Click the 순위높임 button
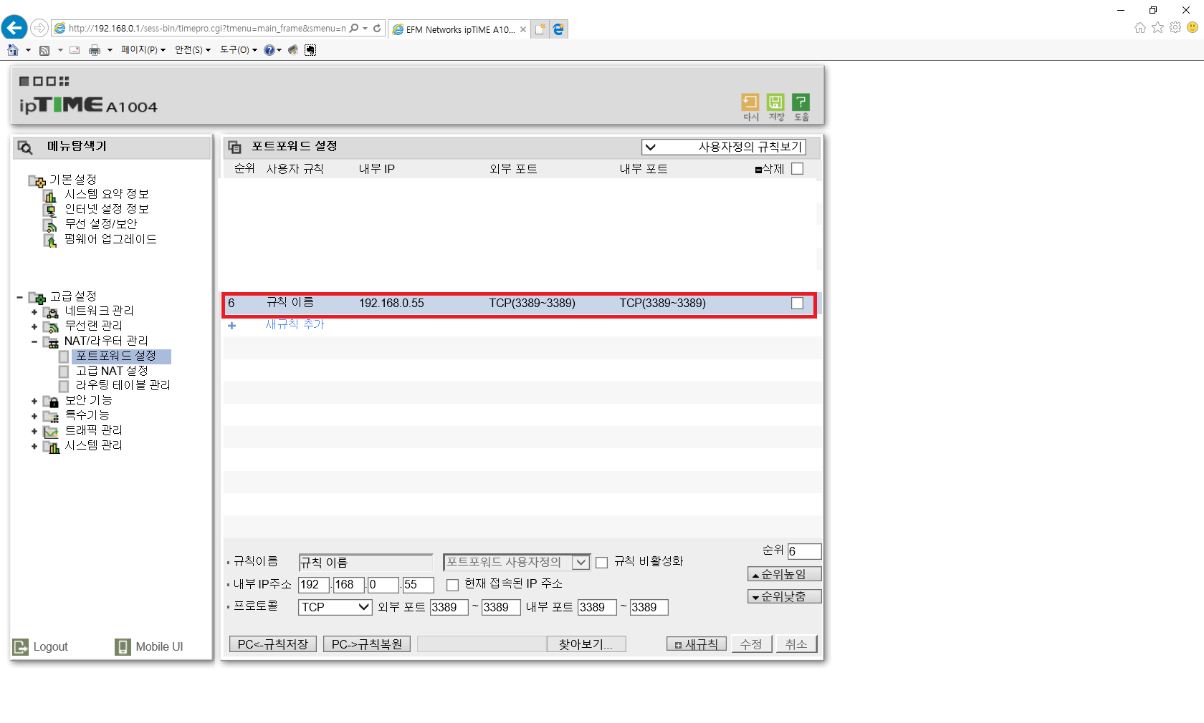 tap(784, 574)
